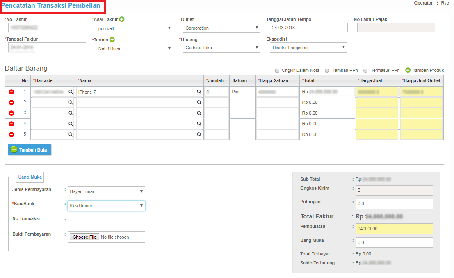
Task: Search product name in row 5
Action: [x=199, y=135]
